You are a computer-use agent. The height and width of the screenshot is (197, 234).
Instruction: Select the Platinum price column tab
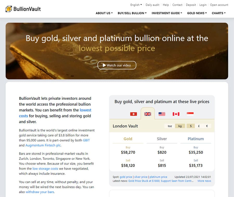click(196, 139)
